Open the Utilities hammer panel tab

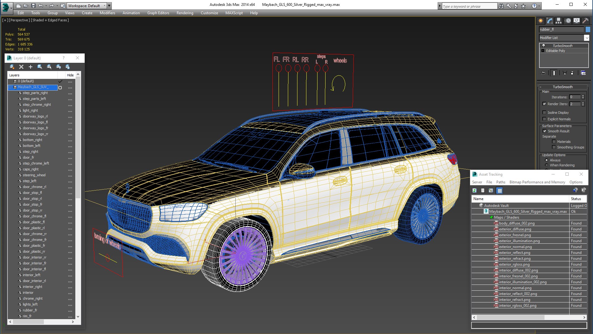point(585,21)
